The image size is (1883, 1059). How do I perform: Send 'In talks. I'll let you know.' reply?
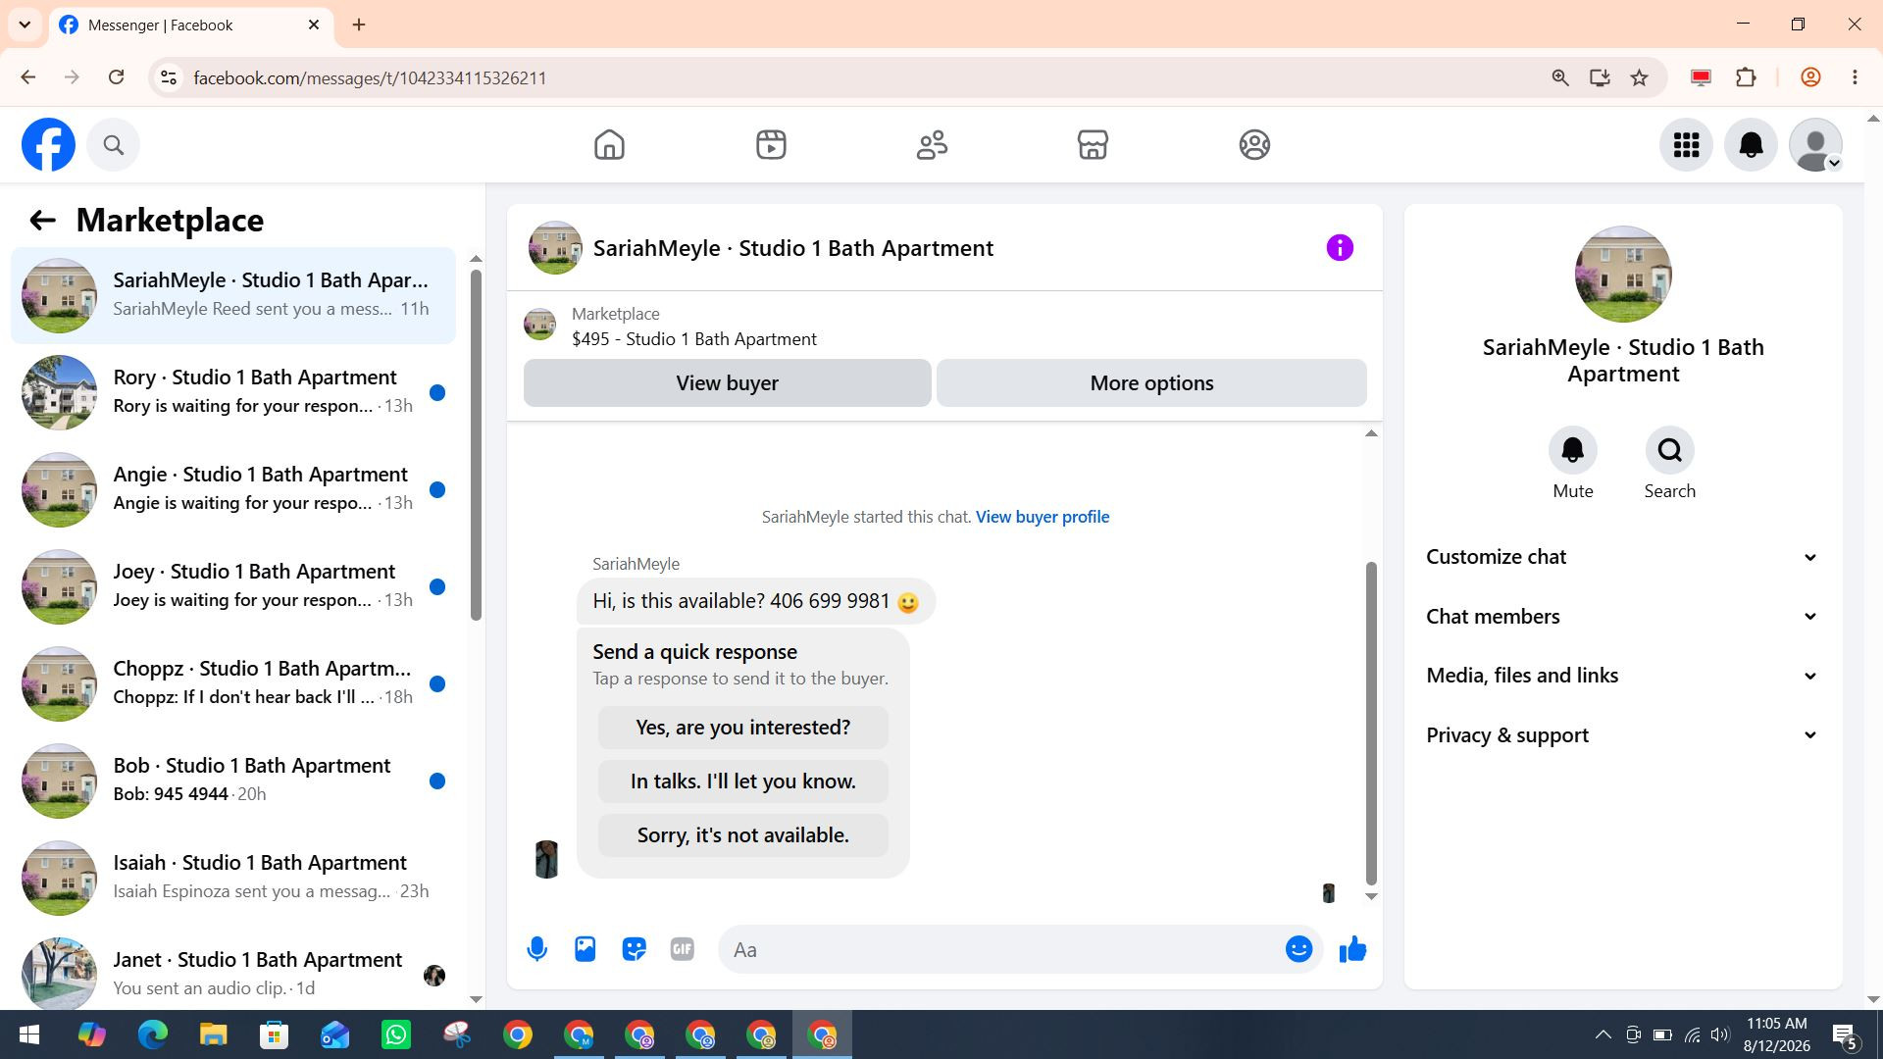coord(742,782)
